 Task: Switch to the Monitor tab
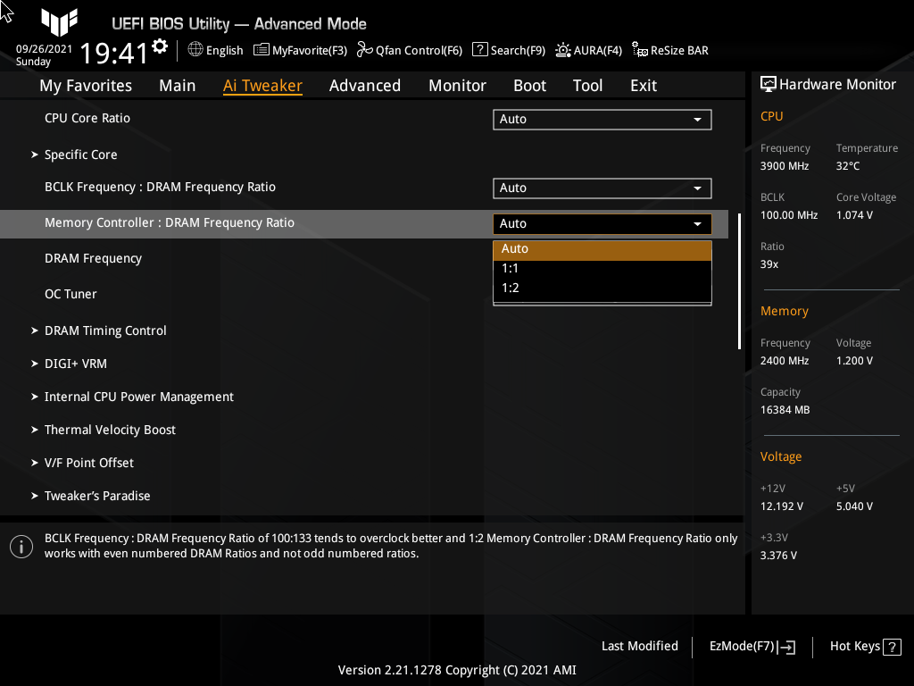click(457, 85)
